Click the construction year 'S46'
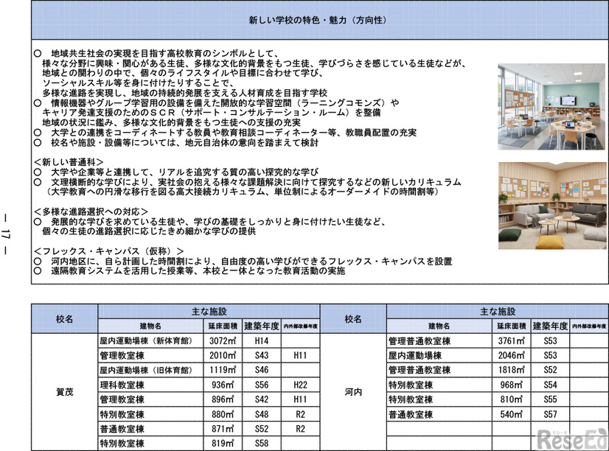This screenshot has width=609, height=451. [x=262, y=370]
